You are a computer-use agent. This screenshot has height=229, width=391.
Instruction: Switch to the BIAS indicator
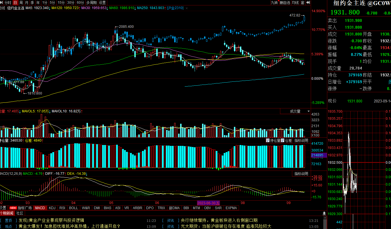108,208
